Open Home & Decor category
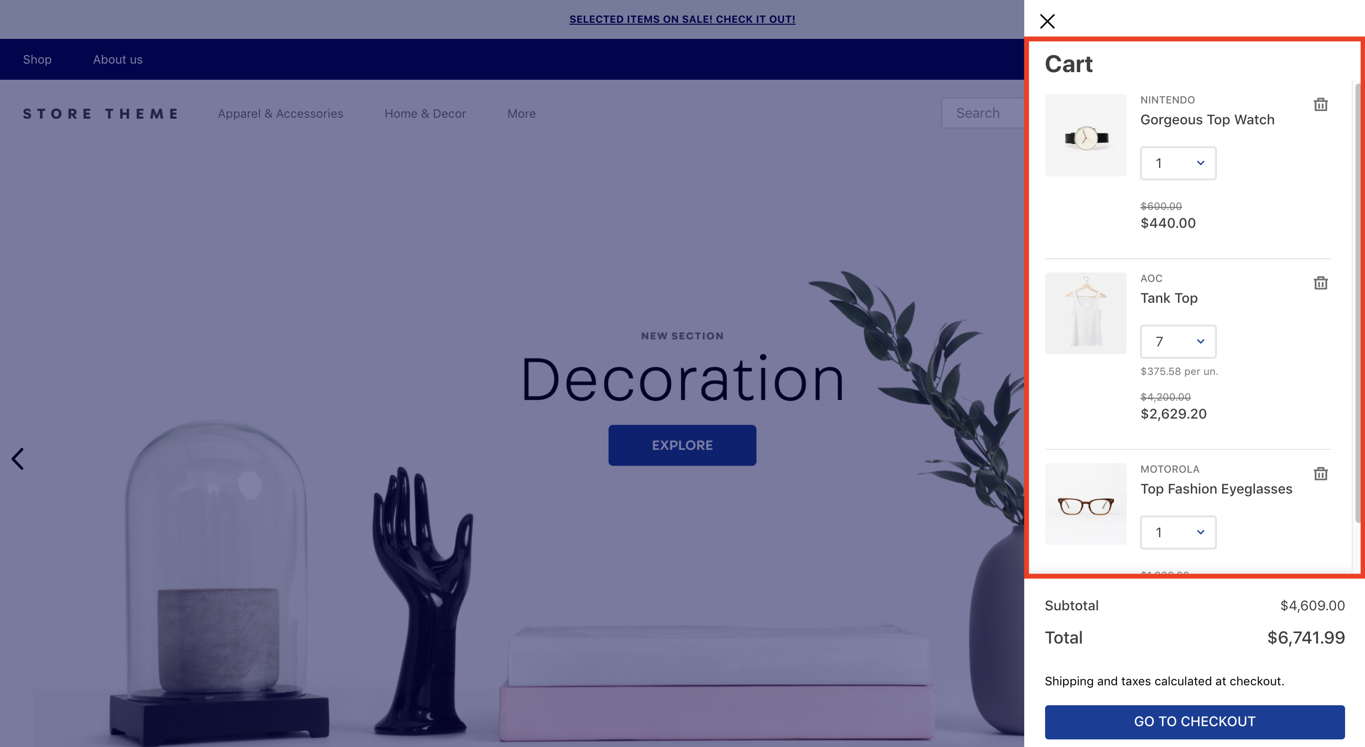Image resolution: width=1365 pixels, height=747 pixels. click(425, 112)
